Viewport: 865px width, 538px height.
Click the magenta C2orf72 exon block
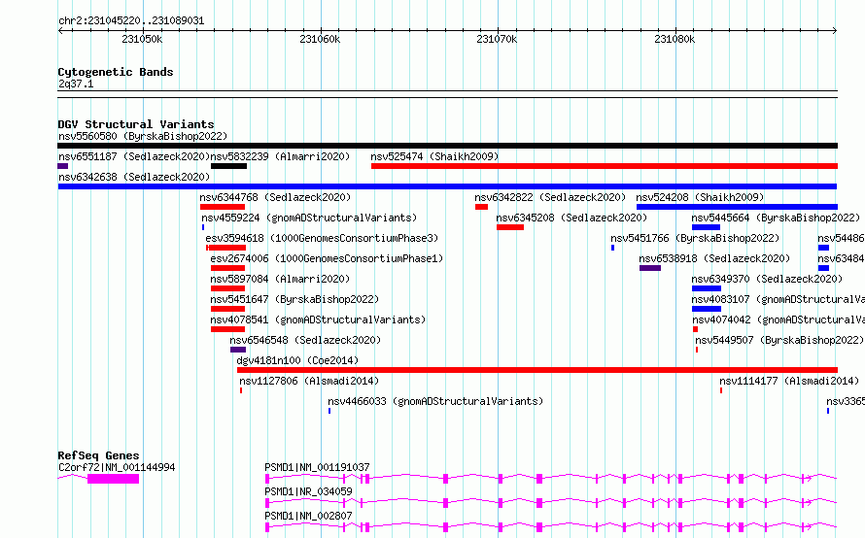coord(113,479)
